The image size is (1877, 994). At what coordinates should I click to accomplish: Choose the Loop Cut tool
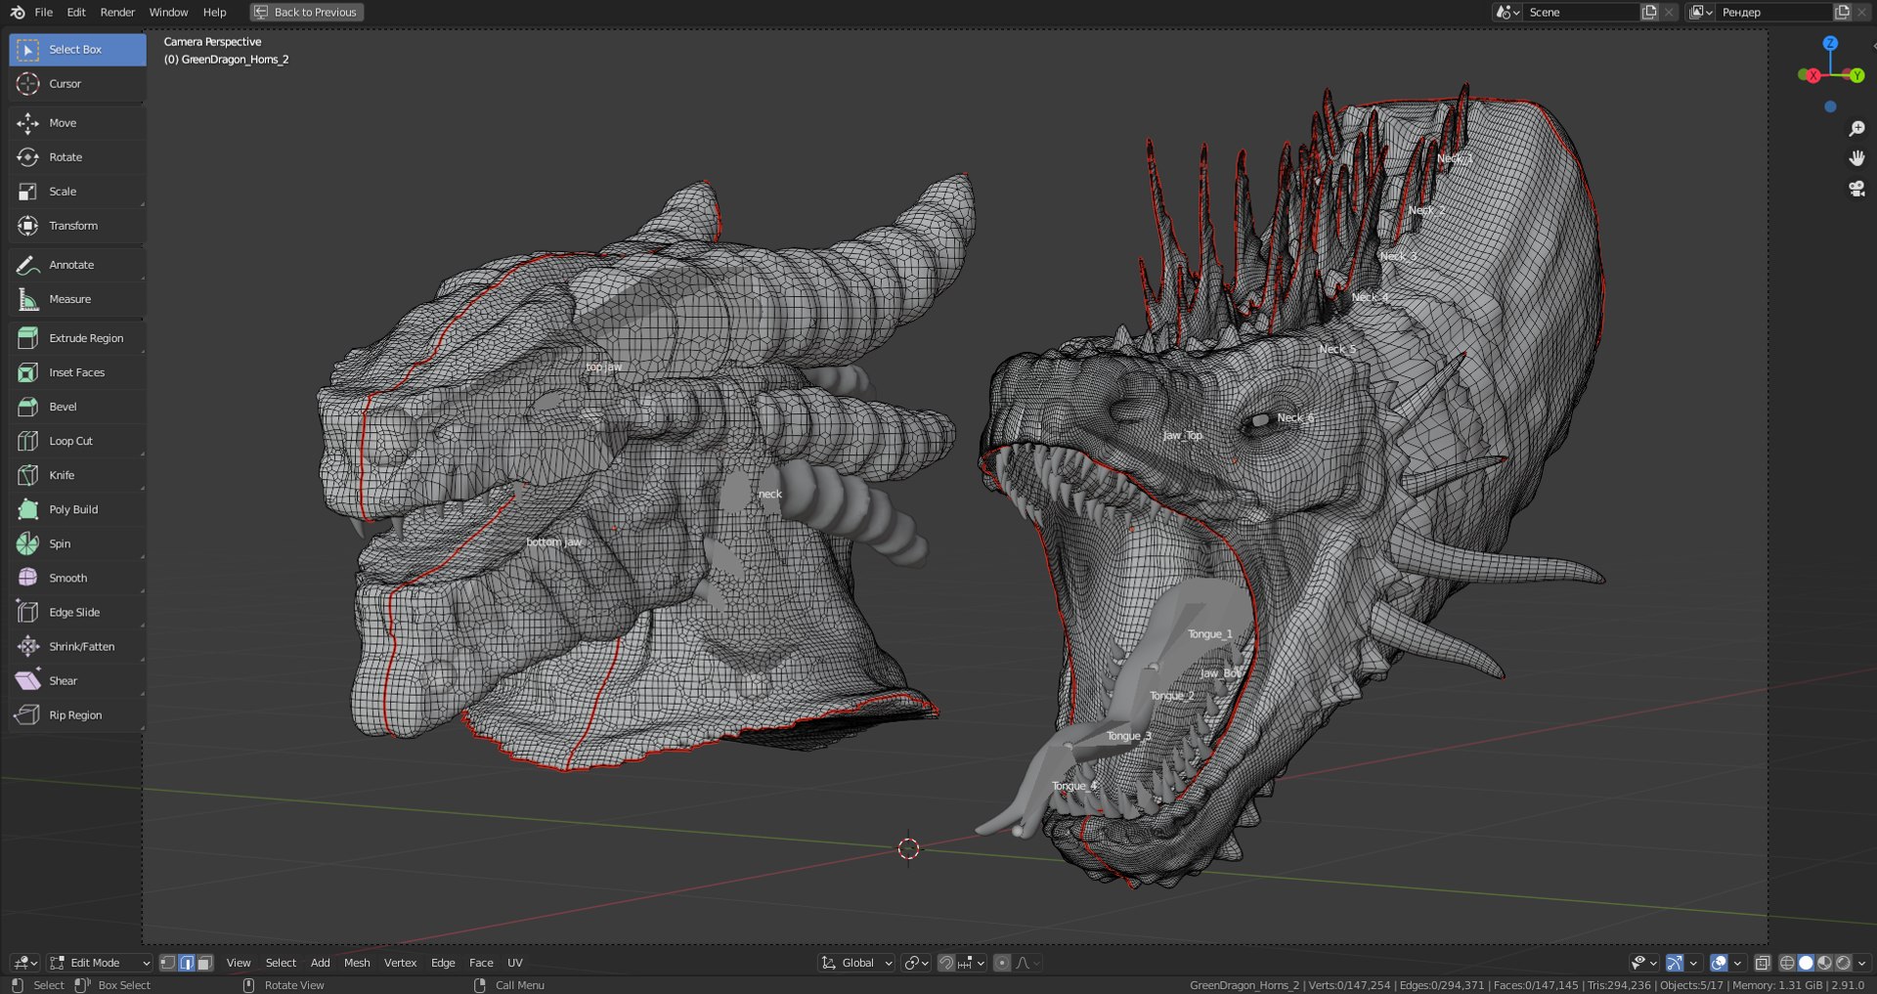pos(77,441)
